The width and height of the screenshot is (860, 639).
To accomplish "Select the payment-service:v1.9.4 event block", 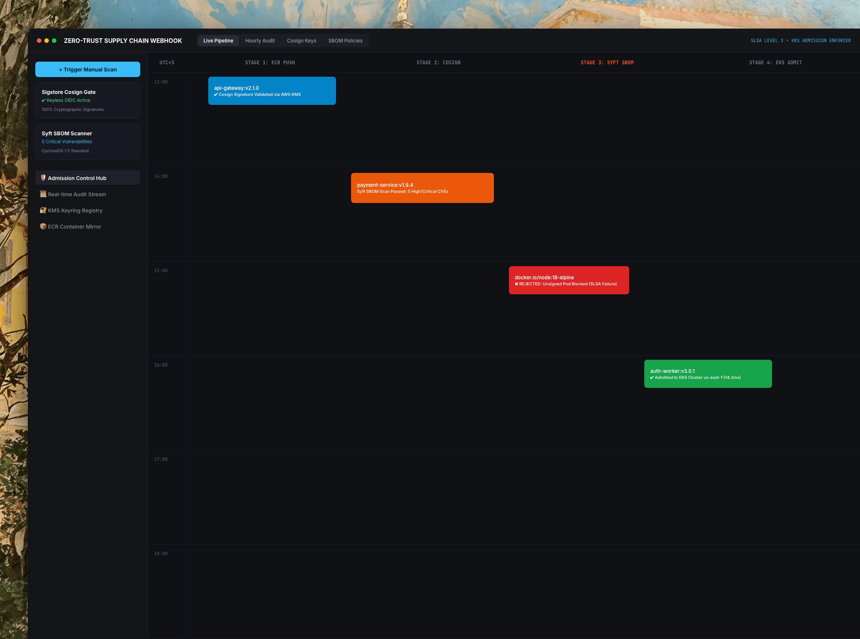I will pos(422,188).
